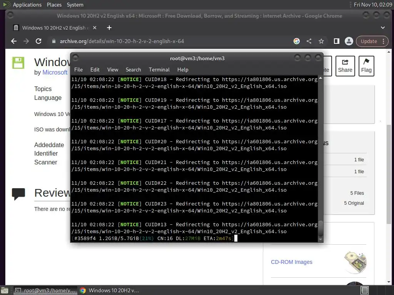
Task: Click the green floppy disk software icon
Action: [x=18, y=63]
